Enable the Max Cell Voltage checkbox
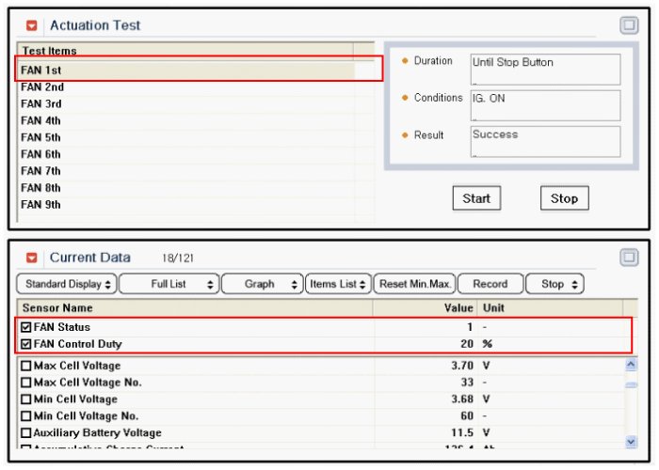This screenshot has width=659, height=470. tap(25, 366)
